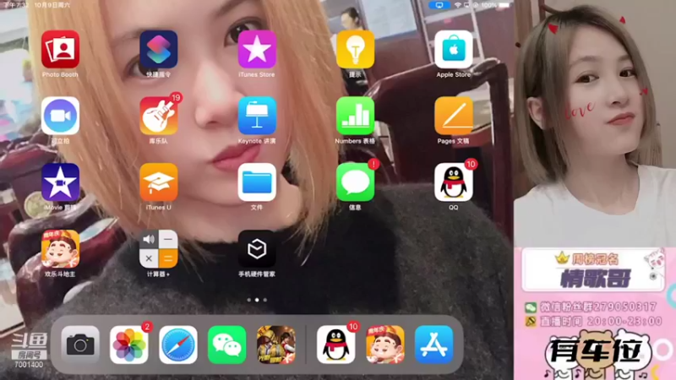Open Camera from the dock
The height and width of the screenshot is (380, 676).
tap(80, 345)
